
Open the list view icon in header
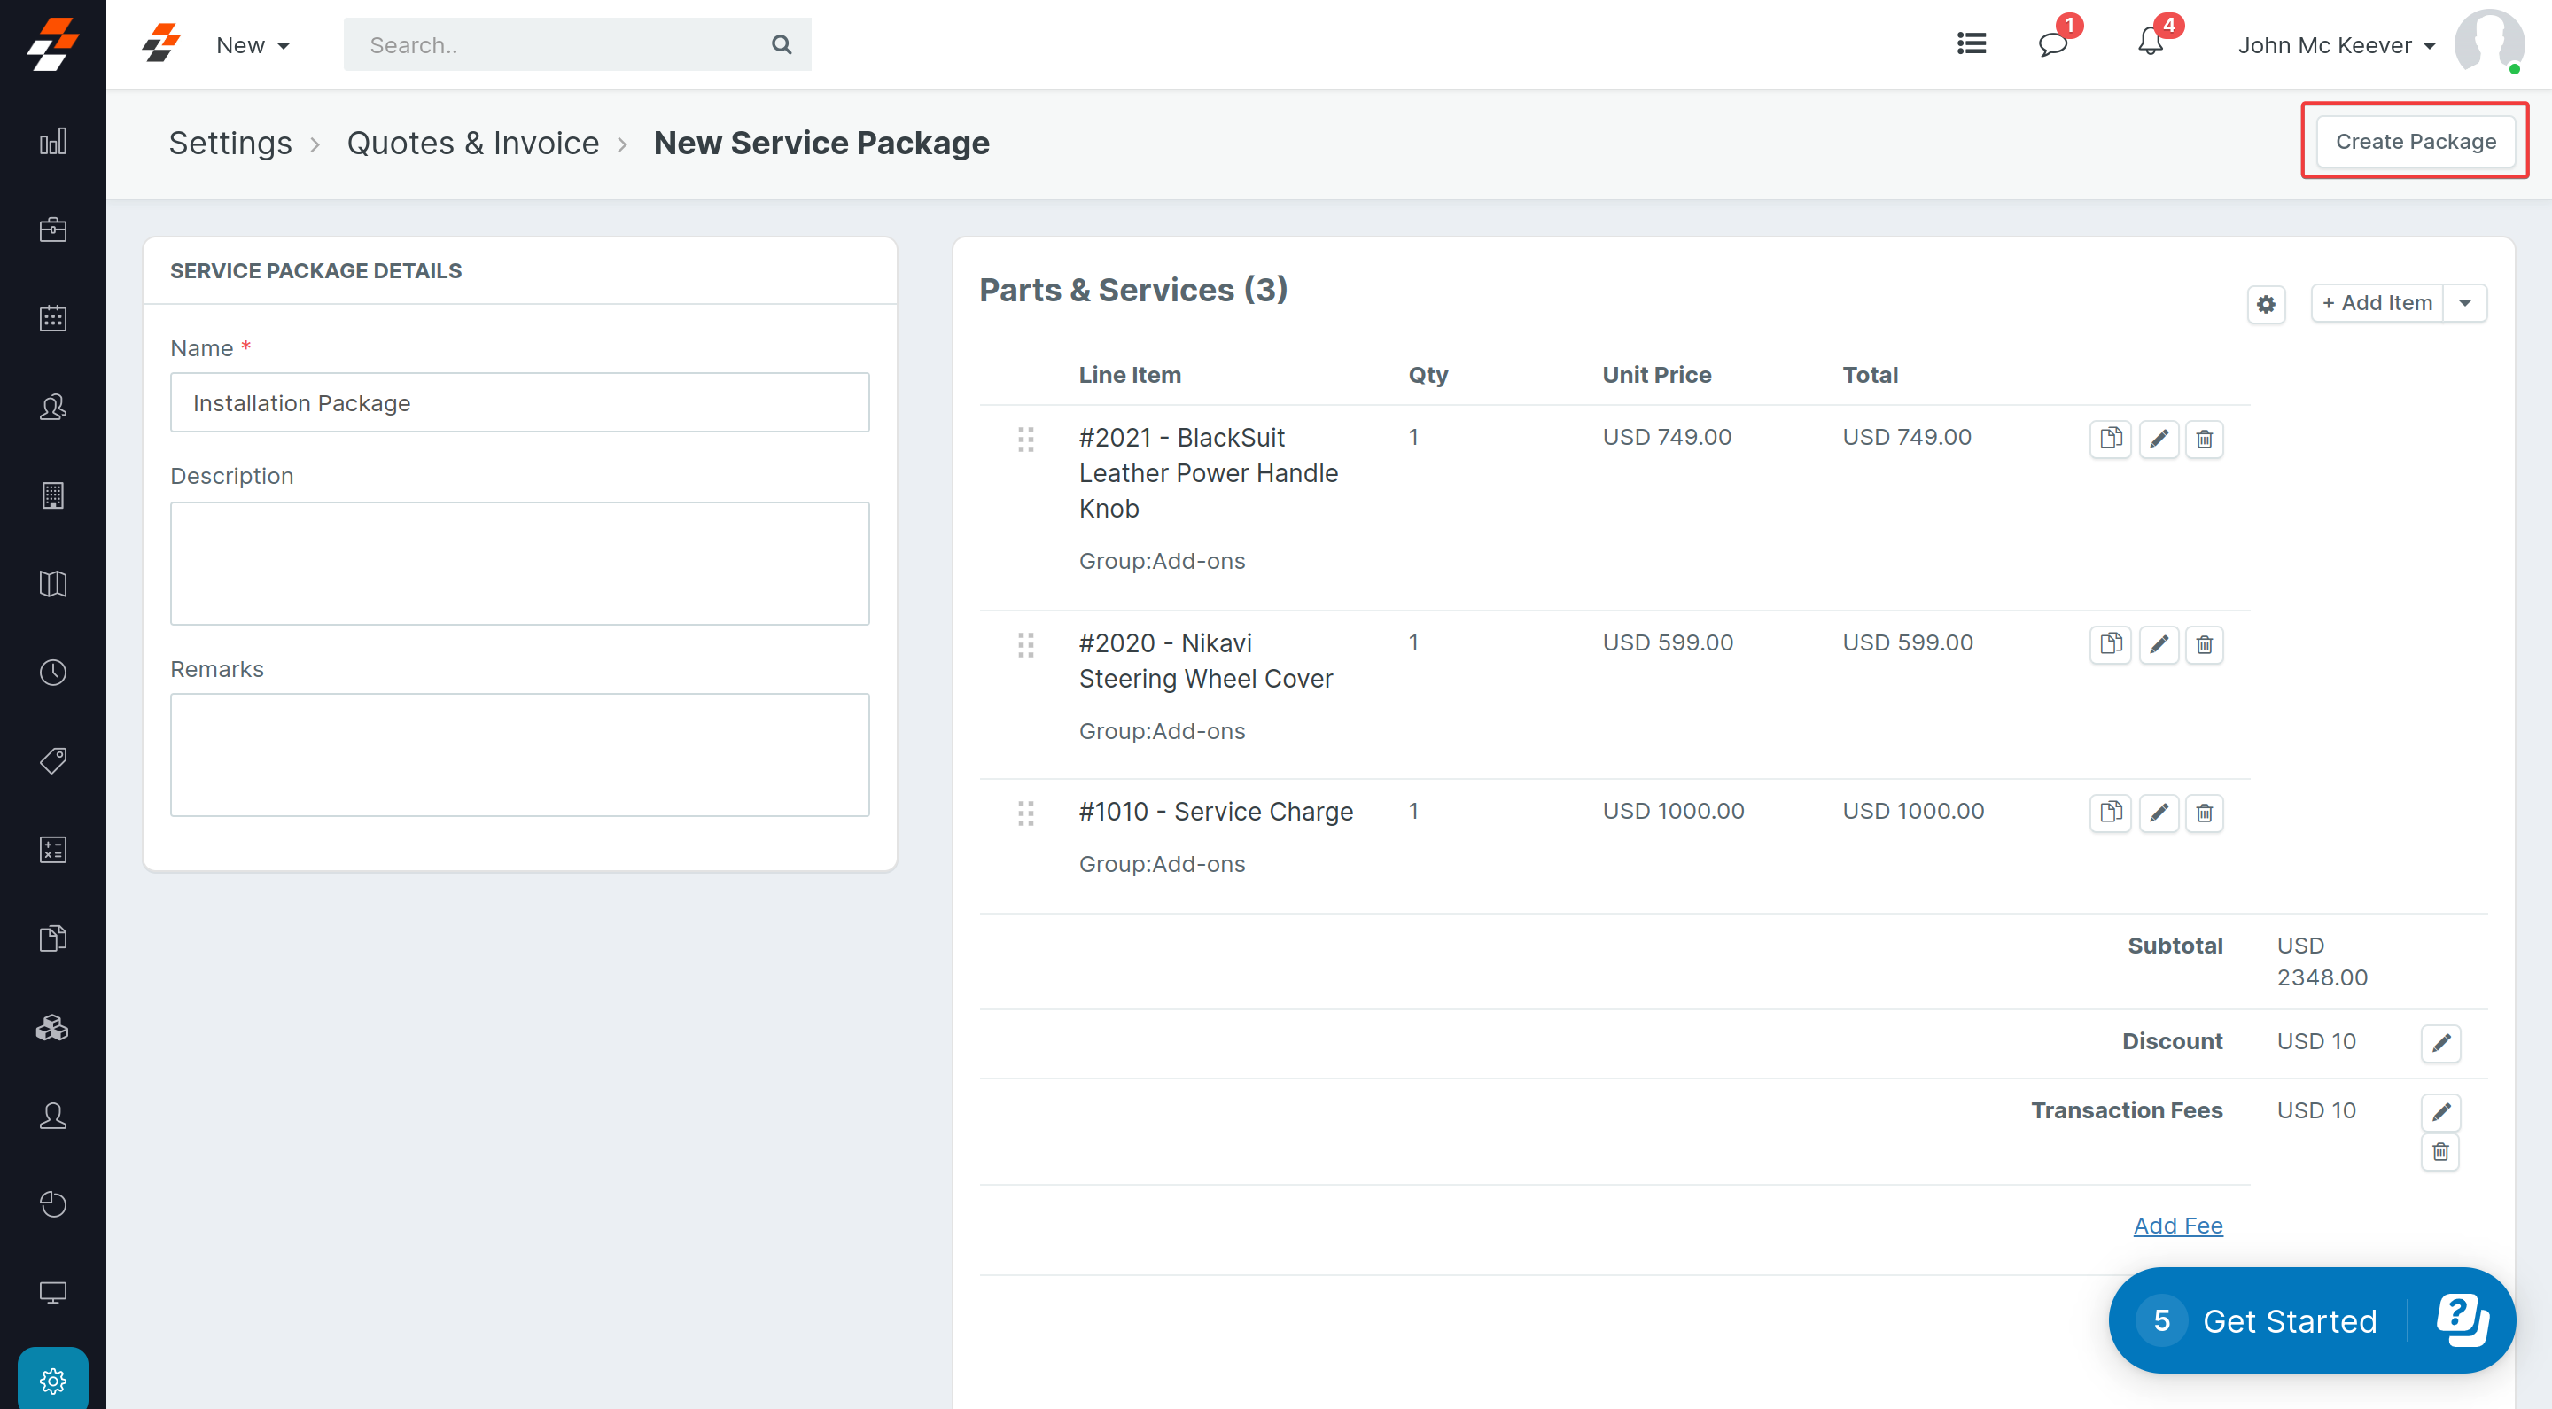point(1971,43)
